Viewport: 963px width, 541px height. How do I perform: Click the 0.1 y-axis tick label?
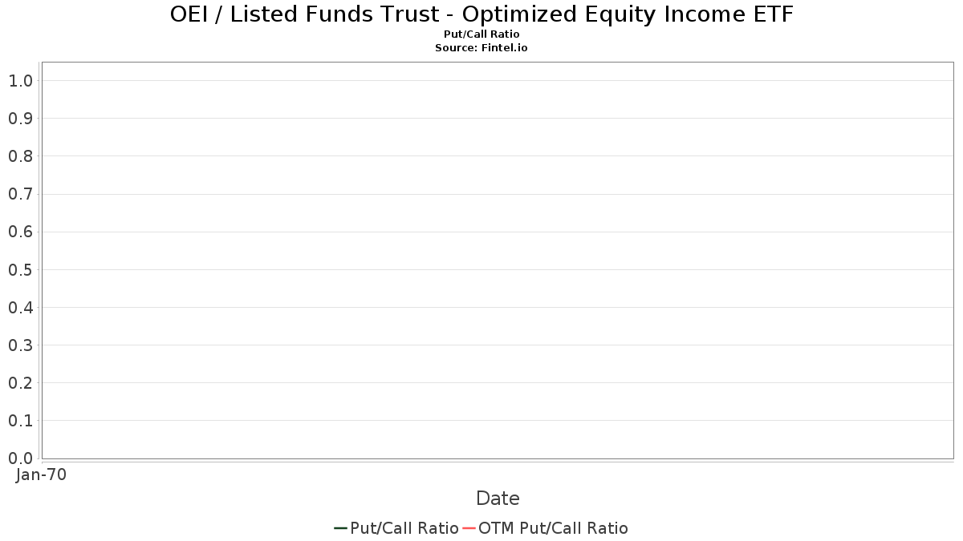coord(20,421)
